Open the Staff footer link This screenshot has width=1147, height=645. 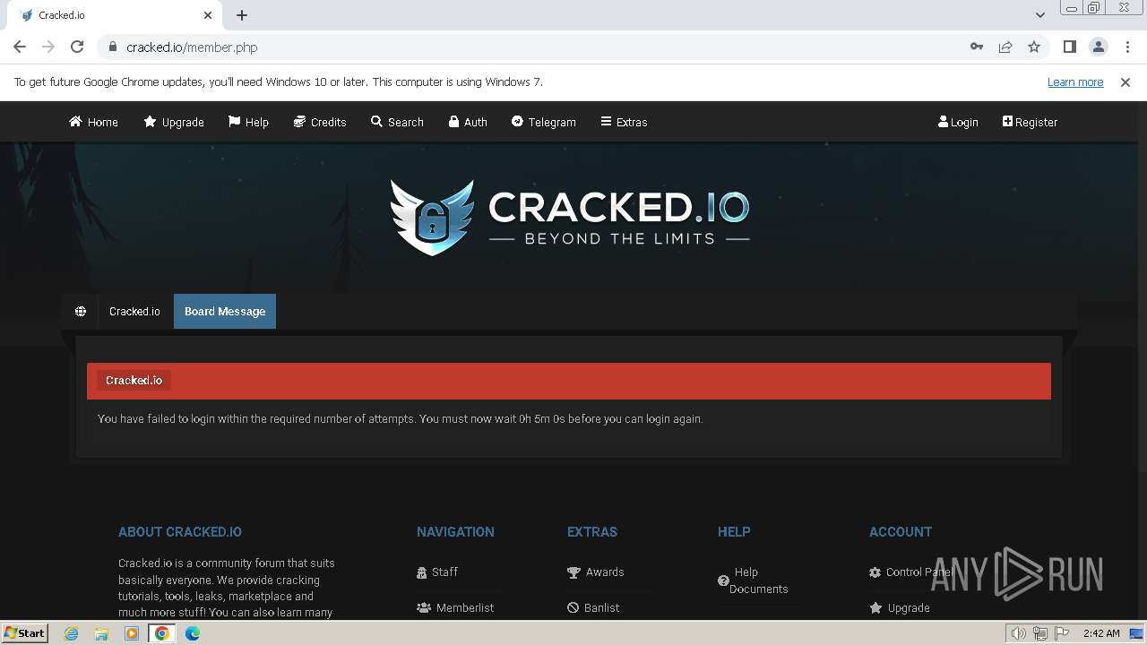pos(437,572)
